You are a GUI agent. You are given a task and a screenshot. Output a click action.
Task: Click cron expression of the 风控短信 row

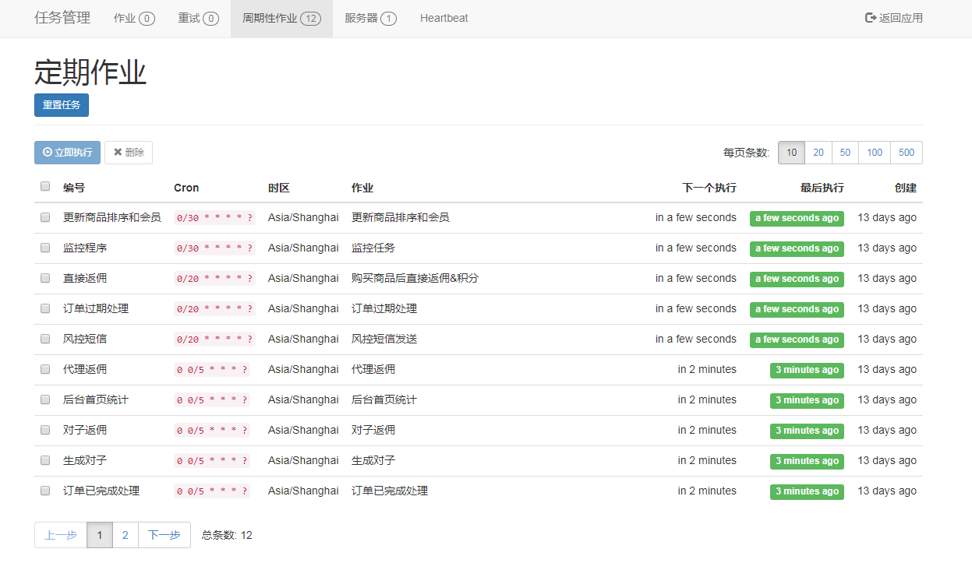[x=214, y=340]
